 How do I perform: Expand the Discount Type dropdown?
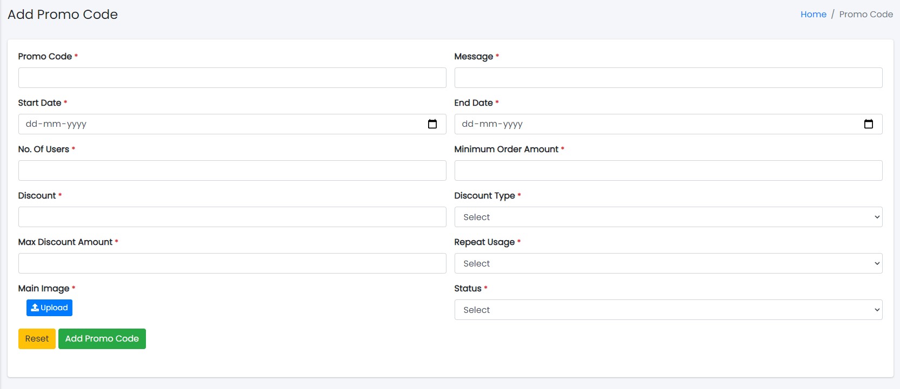pyautogui.click(x=668, y=217)
